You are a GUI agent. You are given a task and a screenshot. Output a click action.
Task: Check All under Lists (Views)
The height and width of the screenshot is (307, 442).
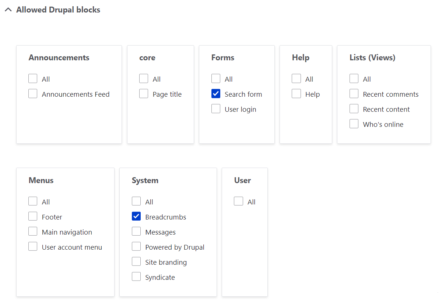coord(354,78)
